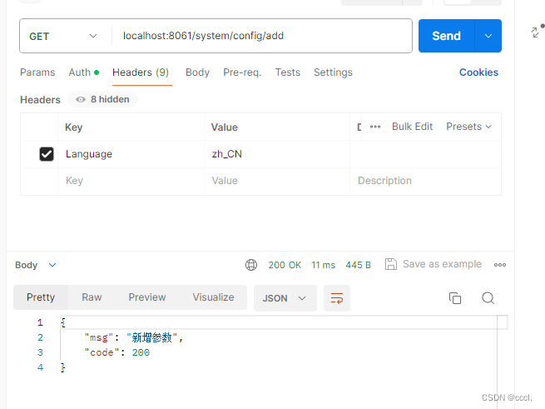Open the GET method dropdown

click(x=63, y=36)
